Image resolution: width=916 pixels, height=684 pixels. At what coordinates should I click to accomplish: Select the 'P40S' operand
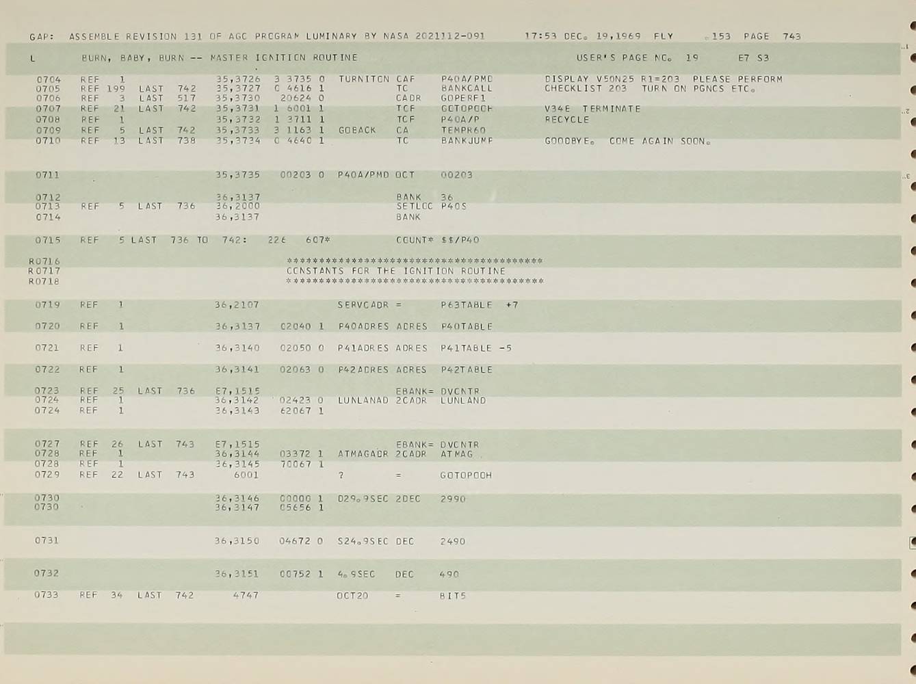[x=454, y=207]
